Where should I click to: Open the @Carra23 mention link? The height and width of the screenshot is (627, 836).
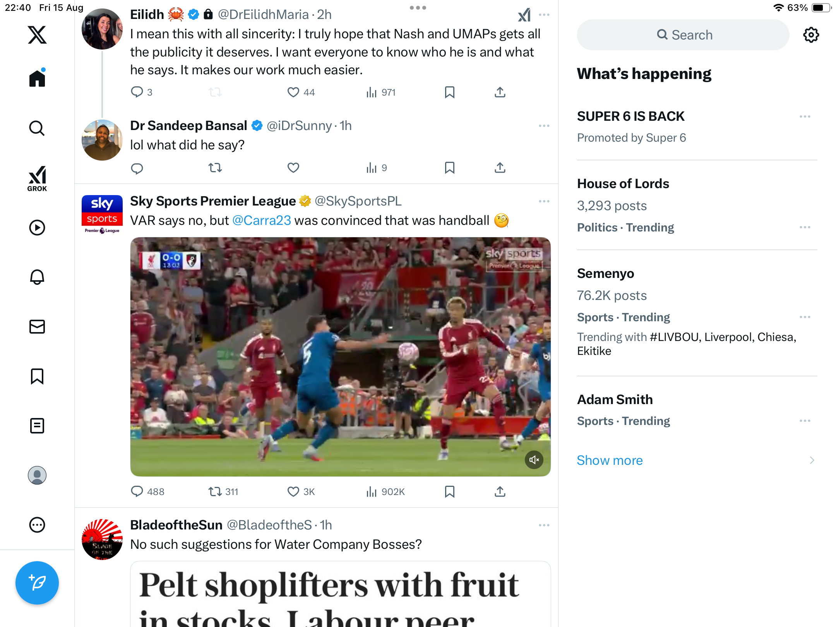click(x=261, y=220)
